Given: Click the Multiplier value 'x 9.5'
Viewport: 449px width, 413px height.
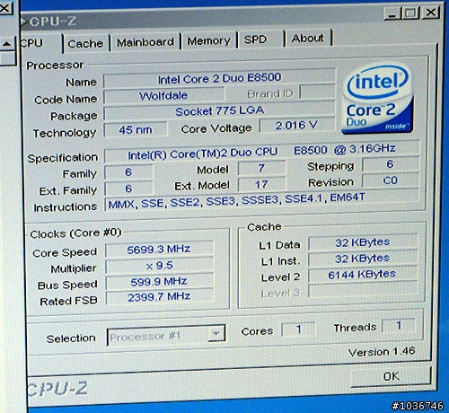Looking at the screenshot, I should point(159,266).
